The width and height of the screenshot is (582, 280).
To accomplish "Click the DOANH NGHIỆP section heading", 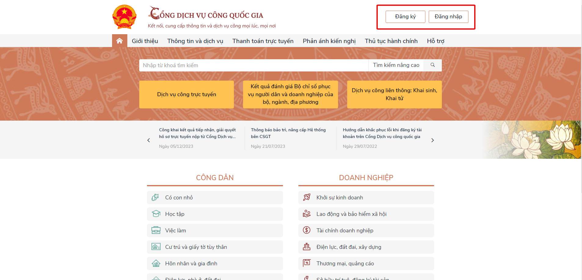I will 366,178.
